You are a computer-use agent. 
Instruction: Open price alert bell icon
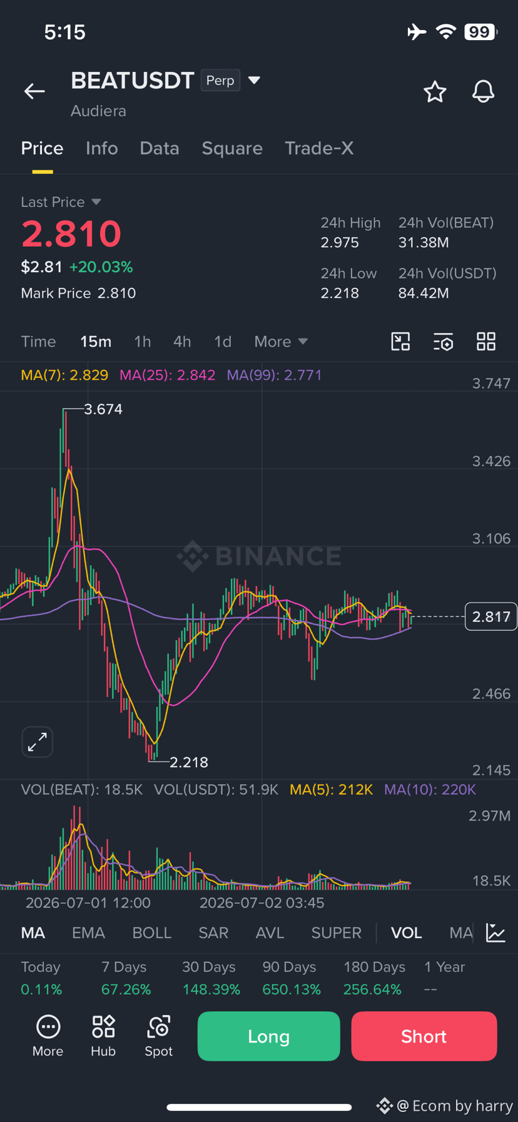(483, 92)
